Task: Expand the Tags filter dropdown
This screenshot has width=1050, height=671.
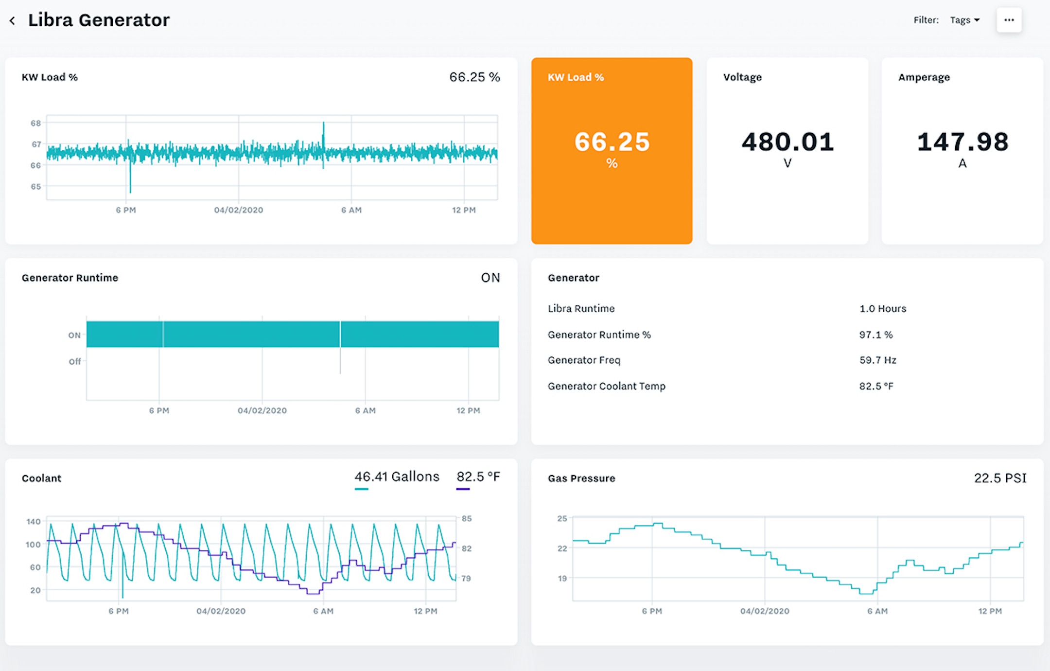Action: coord(965,20)
